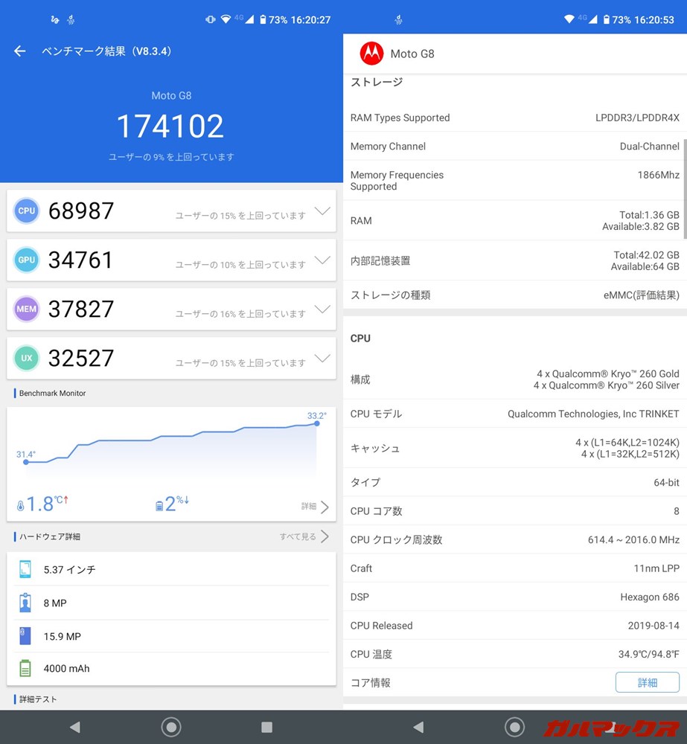The image size is (687, 744).
Task: Select the CPU score badge icon
Action: tap(26, 211)
